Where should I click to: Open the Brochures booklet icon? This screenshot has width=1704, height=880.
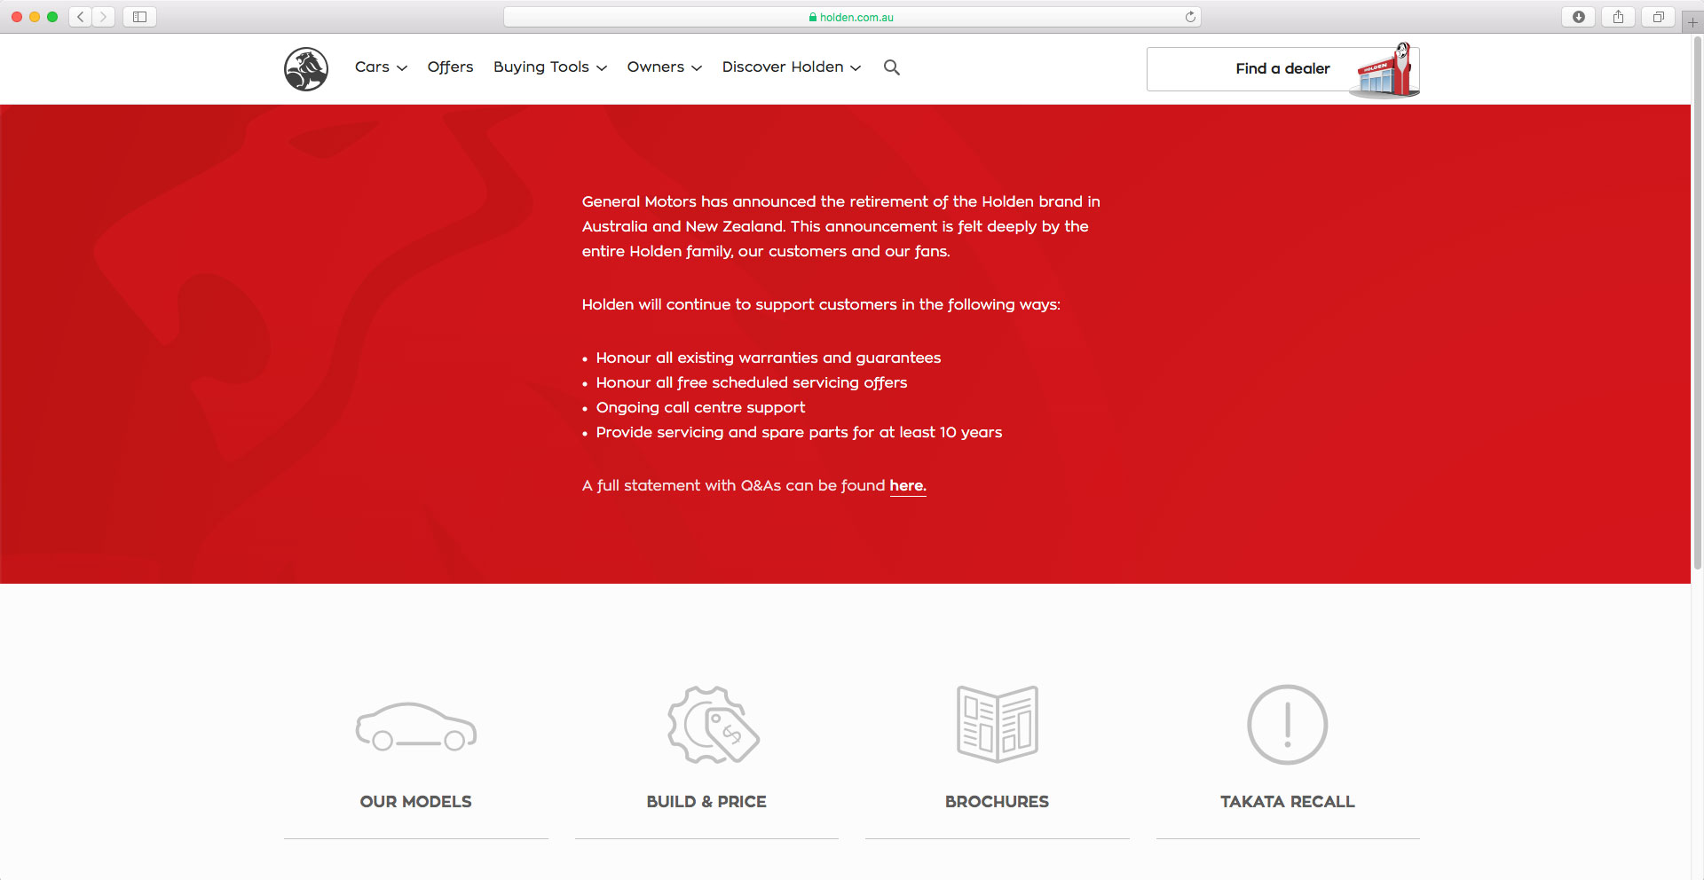[x=997, y=724]
